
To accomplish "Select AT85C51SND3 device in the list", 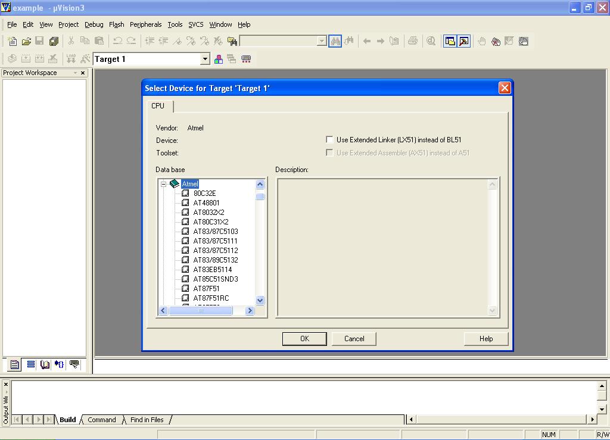I will [x=216, y=279].
